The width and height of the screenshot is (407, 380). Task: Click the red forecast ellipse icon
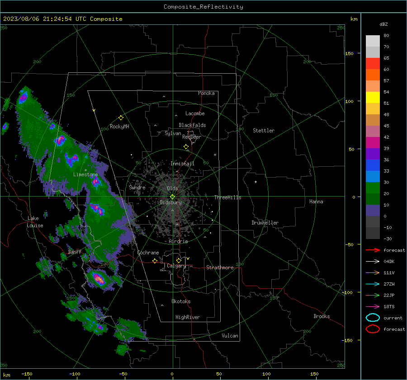pos(373,329)
